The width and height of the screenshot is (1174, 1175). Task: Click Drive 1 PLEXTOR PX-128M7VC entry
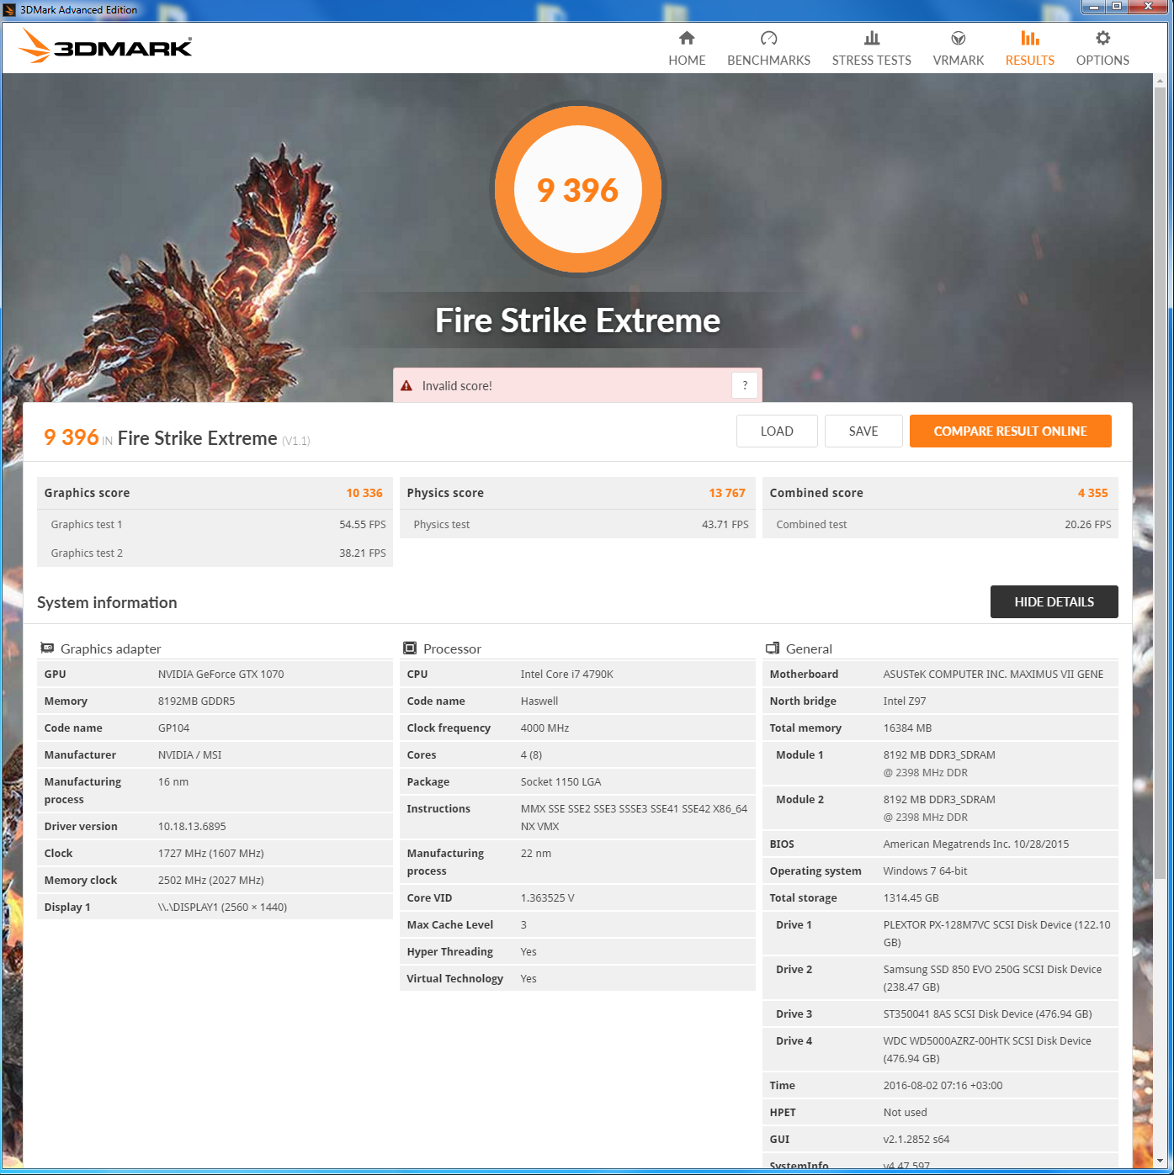pyautogui.click(x=997, y=934)
